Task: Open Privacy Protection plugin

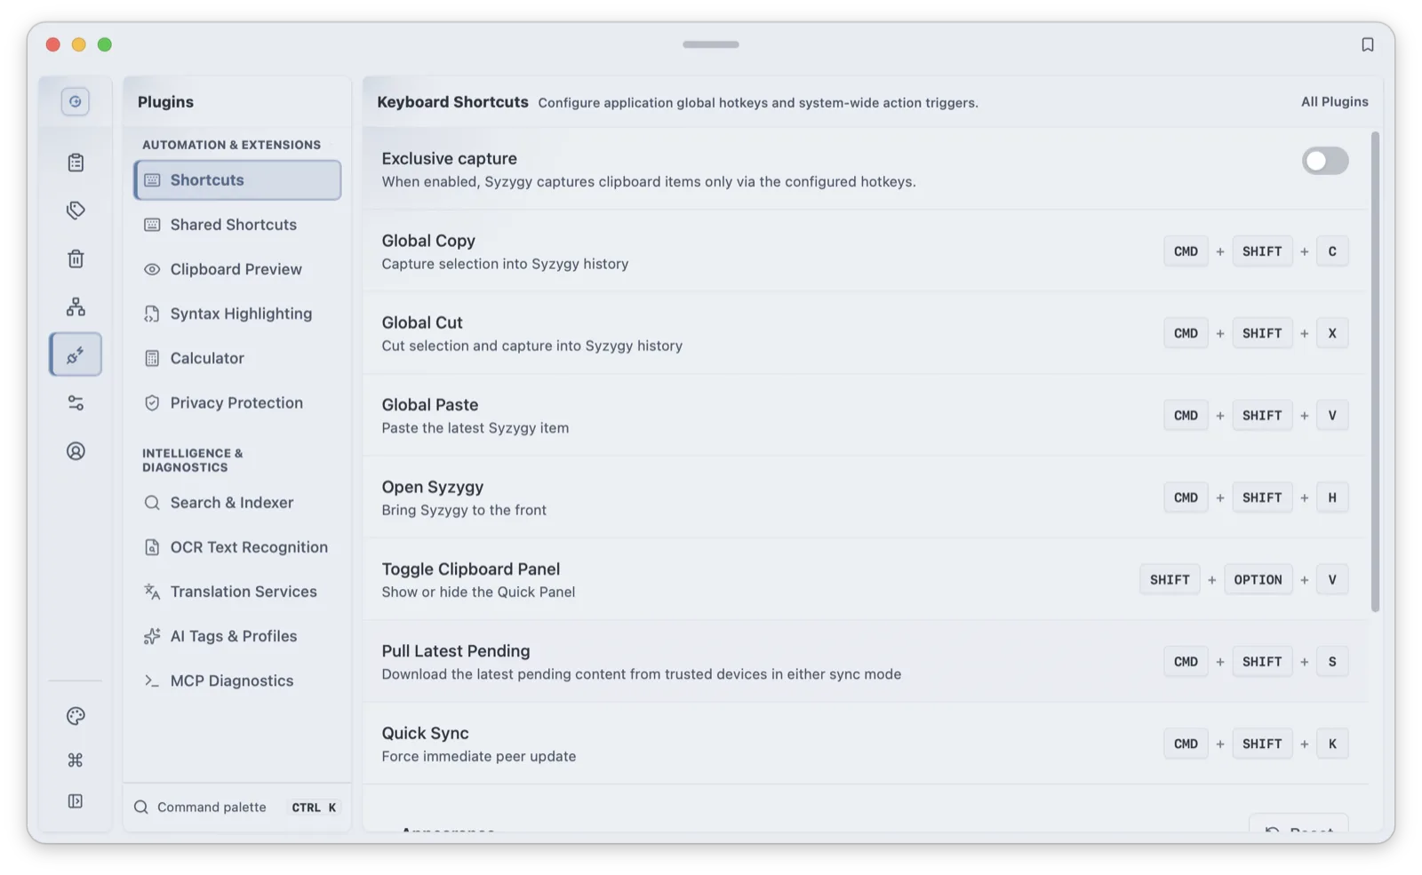Action: (237, 402)
